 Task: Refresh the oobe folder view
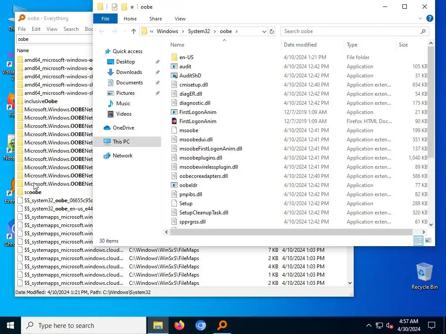click(272, 31)
